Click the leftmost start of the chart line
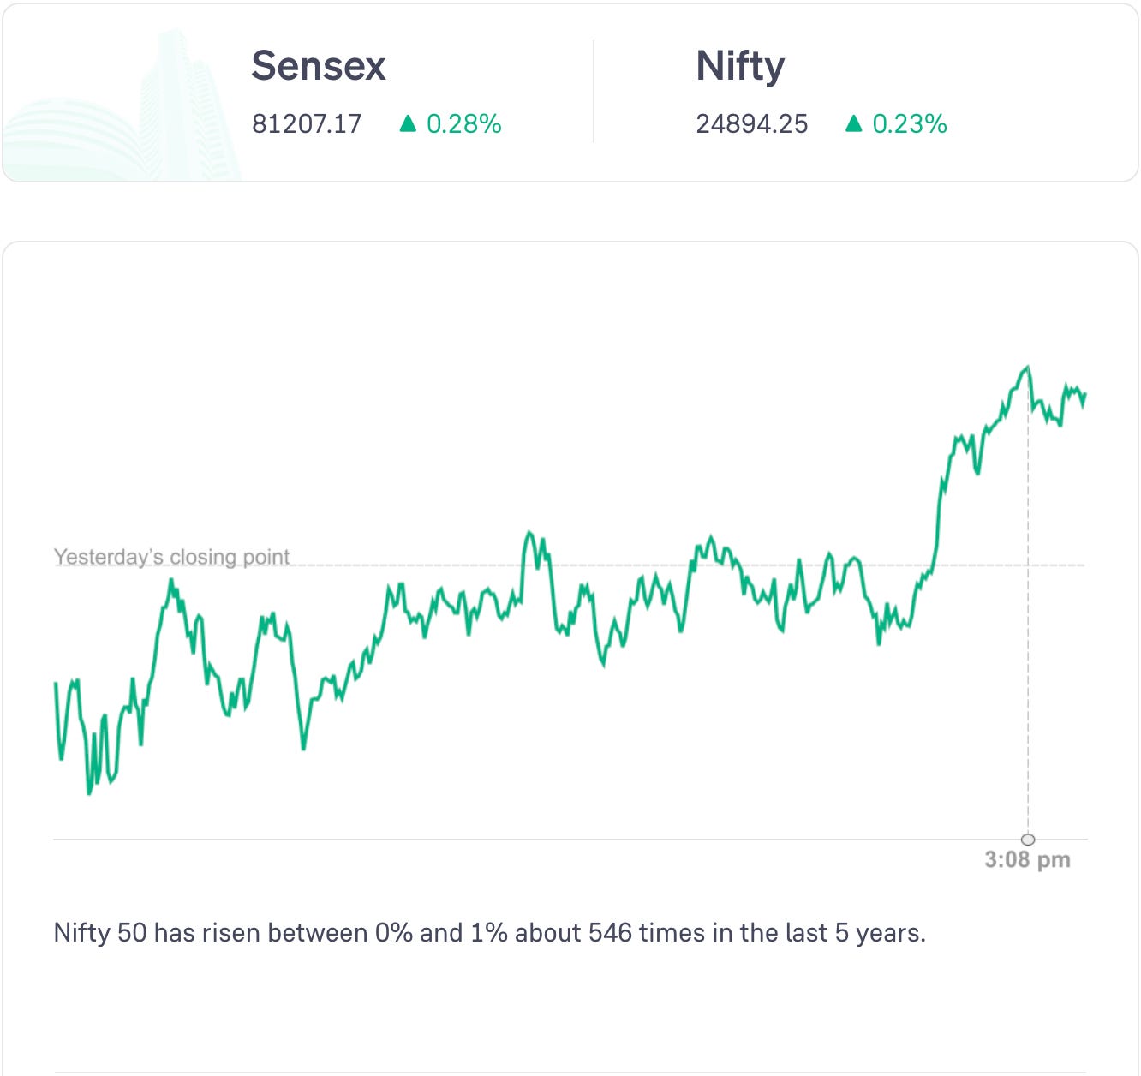The width and height of the screenshot is (1141, 1076). click(56, 684)
